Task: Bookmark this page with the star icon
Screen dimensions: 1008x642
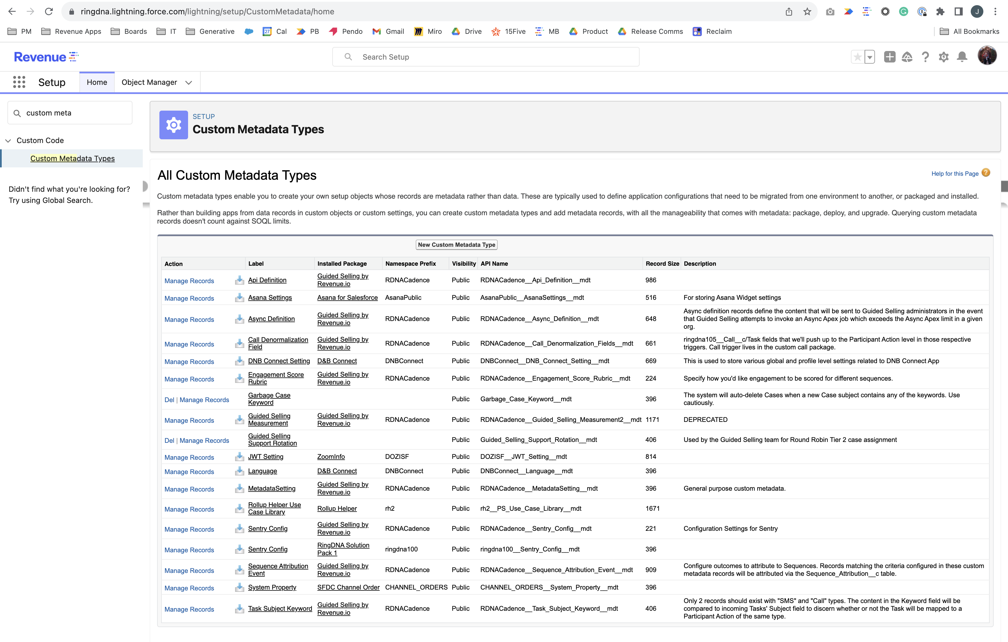Action: (807, 12)
